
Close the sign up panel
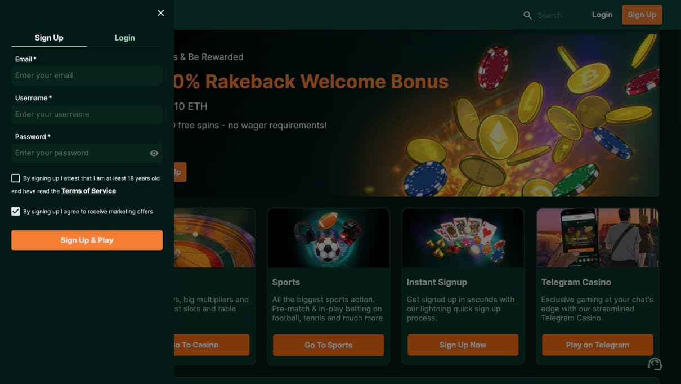pos(161,13)
